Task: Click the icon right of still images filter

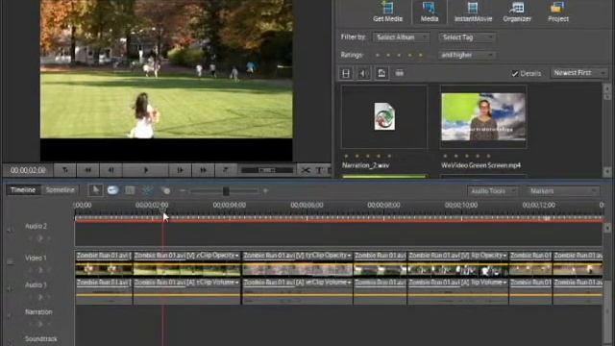Action: (400, 73)
